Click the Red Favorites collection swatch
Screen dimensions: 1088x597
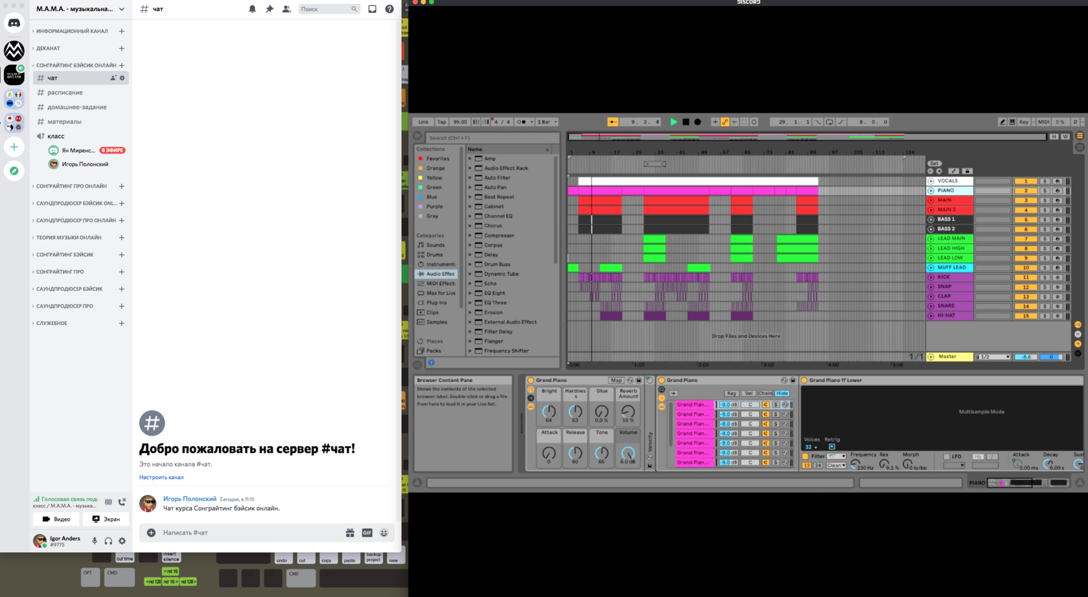tap(420, 159)
